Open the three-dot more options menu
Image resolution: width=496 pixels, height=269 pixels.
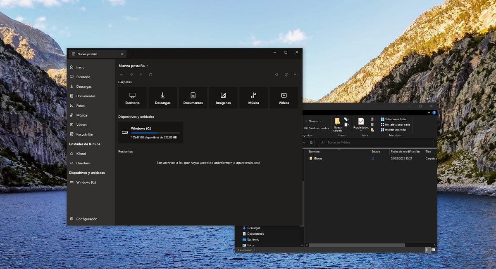(x=296, y=75)
